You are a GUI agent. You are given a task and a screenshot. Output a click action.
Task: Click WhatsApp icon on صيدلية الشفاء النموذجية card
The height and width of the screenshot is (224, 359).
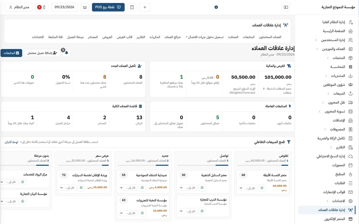pyautogui.click(x=142, y=188)
